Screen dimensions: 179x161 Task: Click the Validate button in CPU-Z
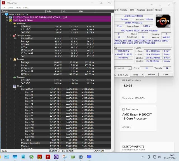coord(151,75)
